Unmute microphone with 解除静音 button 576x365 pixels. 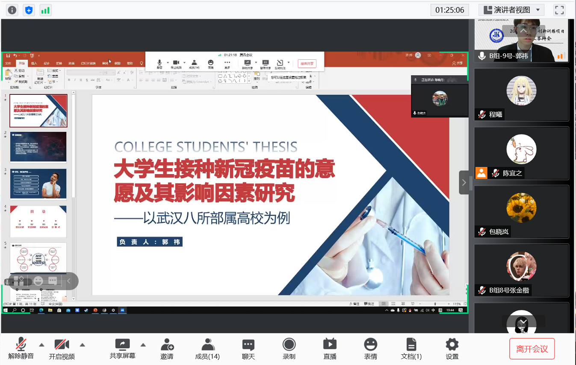click(21, 348)
